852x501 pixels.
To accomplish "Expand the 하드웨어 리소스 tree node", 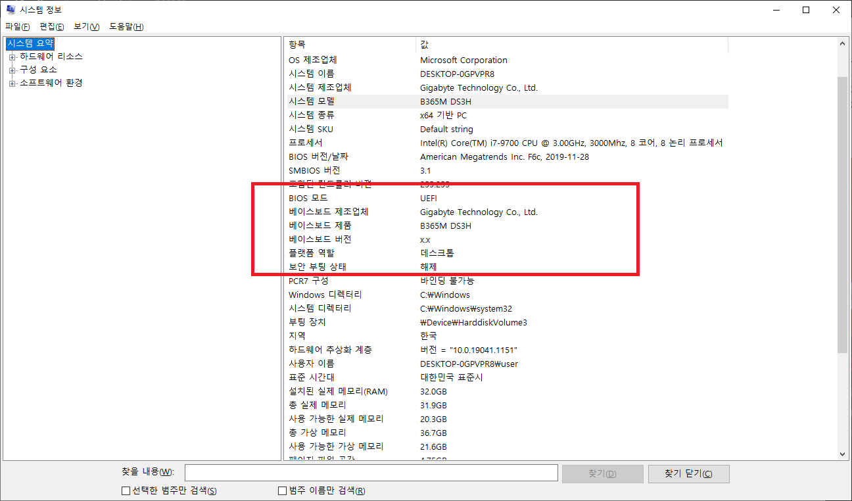I will point(12,57).
